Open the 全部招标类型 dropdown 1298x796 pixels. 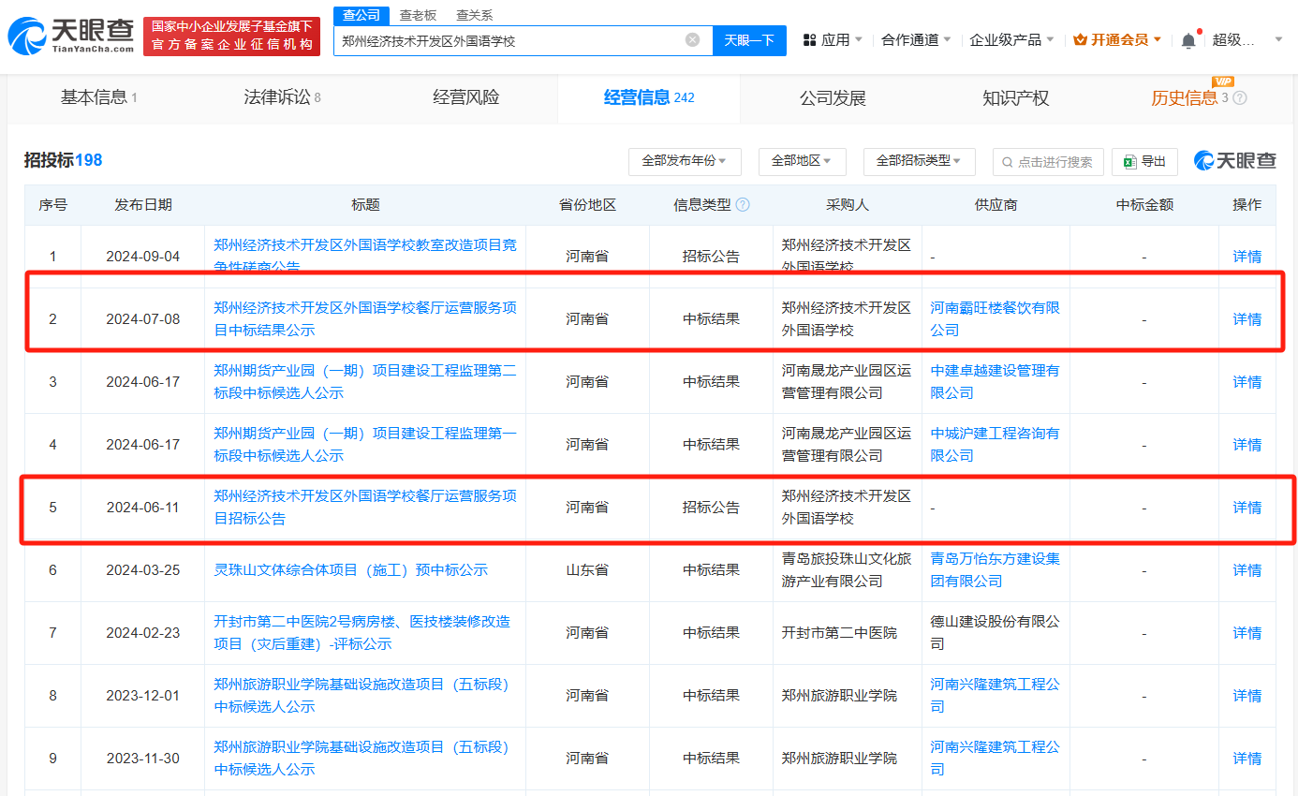click(x=919, y=161)
